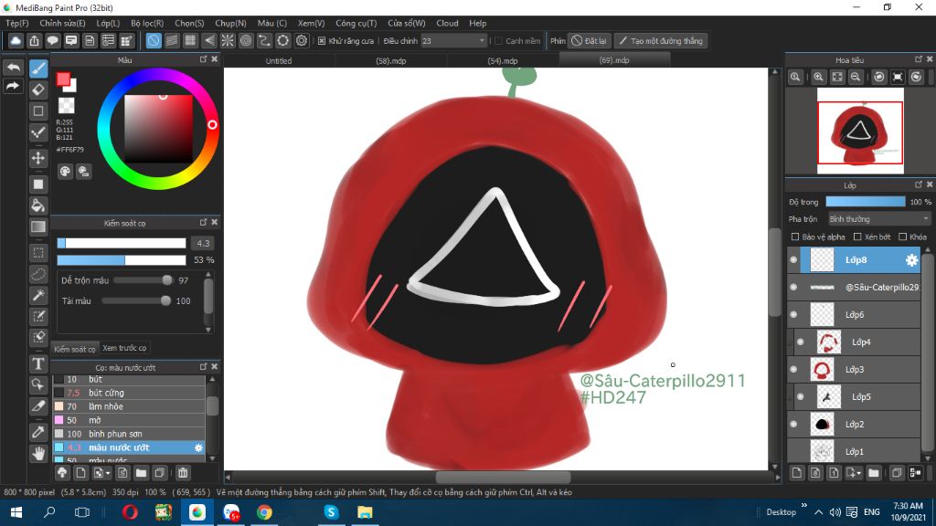This screenshot has width=936, height=526.
Task: Select the Bucket fill tool
Action: (x=38, y=205)
